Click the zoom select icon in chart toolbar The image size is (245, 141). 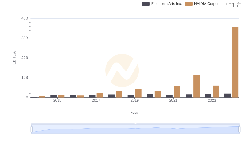tap(232, 4)
